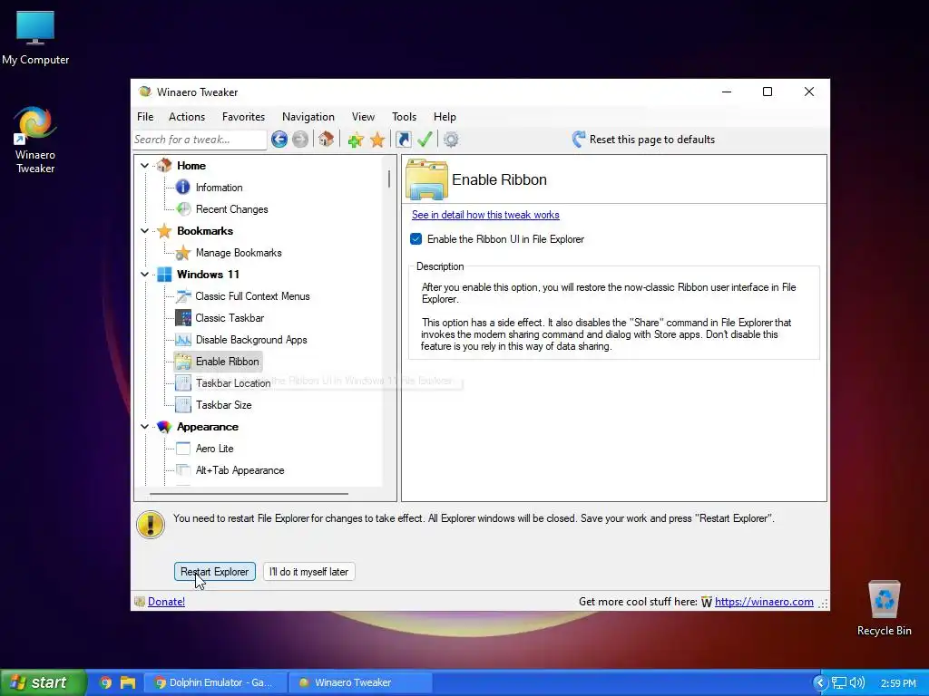Expand hidden tray icons chevron in taskbar
Image resolution: width=929 pixels, height=696 pixels.
pos(820,682)
